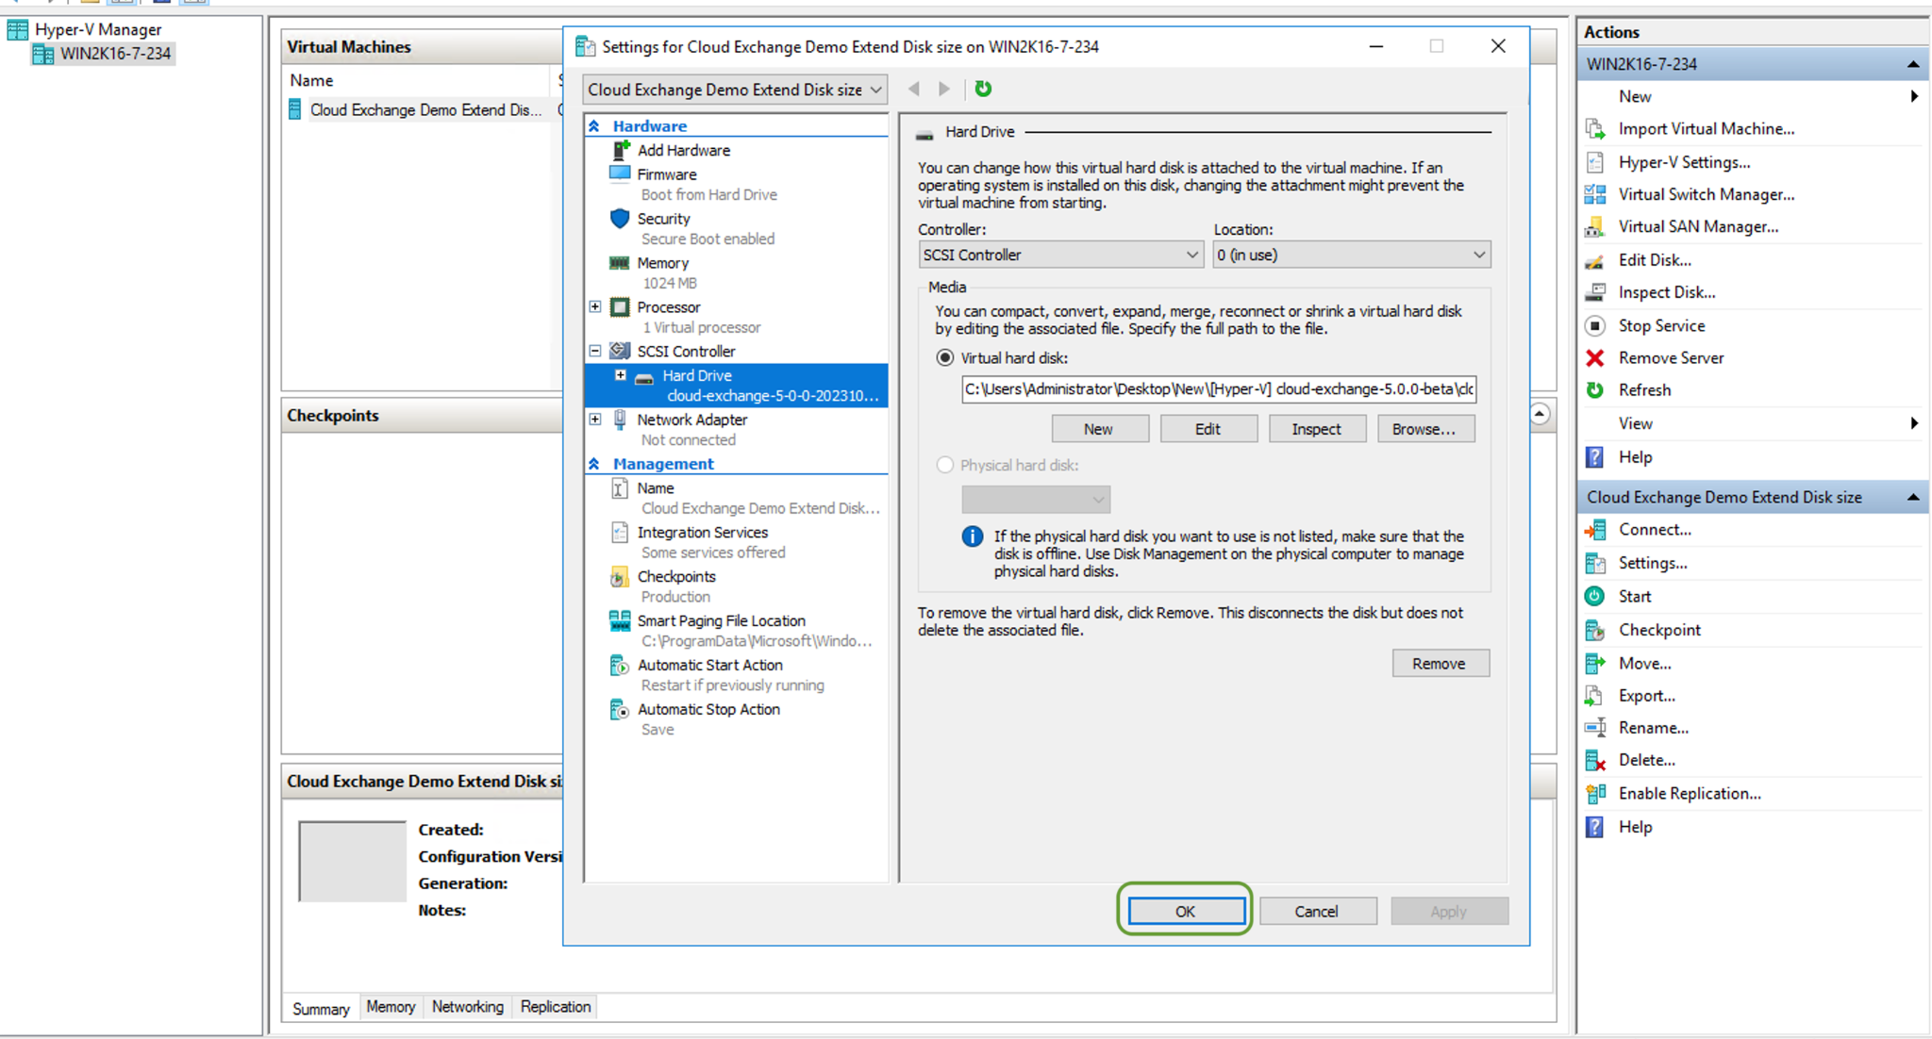
Task: Collapse the Hardware section header
Action: 594,125
